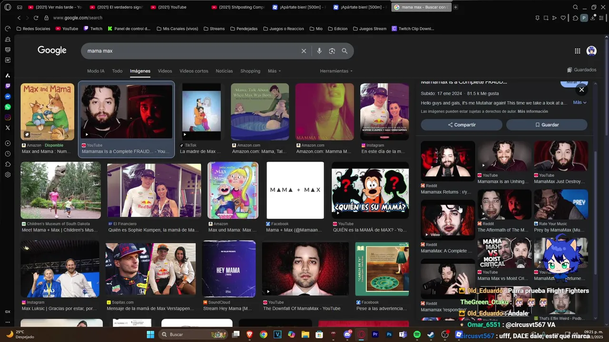Open WhatsApp in the Opera sidebar

click(8, 107)
